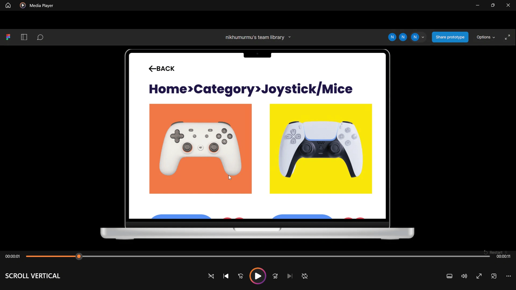Open subtitles and captions menu

[450, 276]
